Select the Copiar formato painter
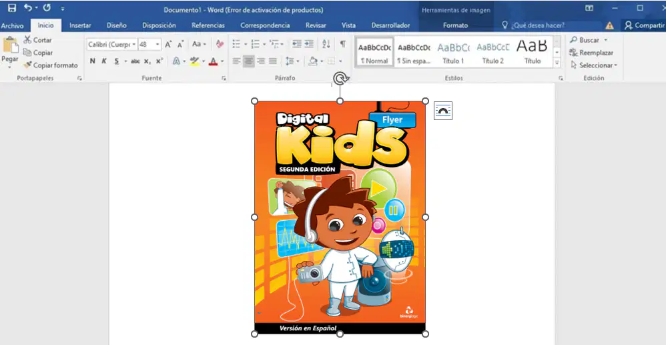Viewport: 666px width, 345px height. [x=51, y=65]
